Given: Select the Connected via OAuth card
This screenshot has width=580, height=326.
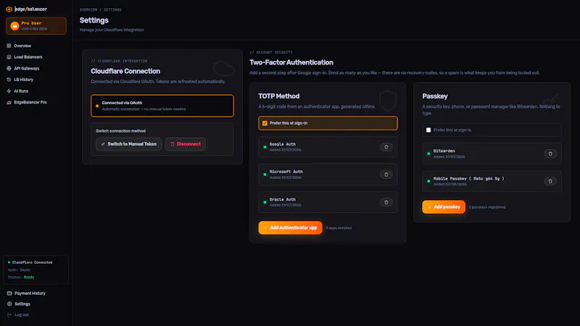Looking at the screenshot, I should [x=162, y=106].
